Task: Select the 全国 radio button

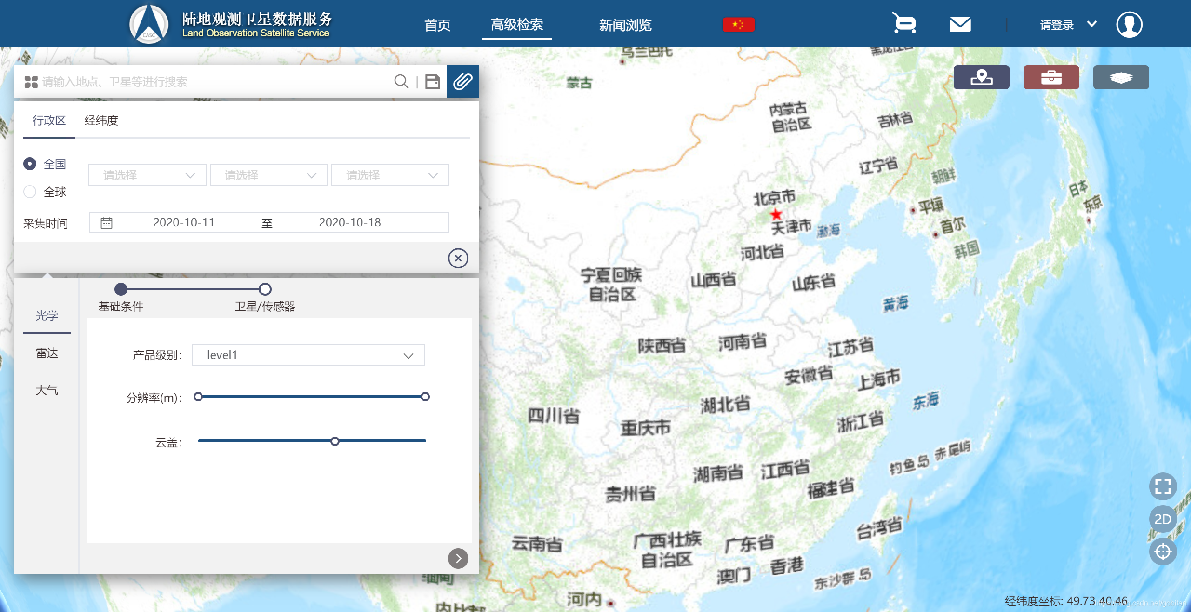Action: pyautogui.click(x=30, y=164)
